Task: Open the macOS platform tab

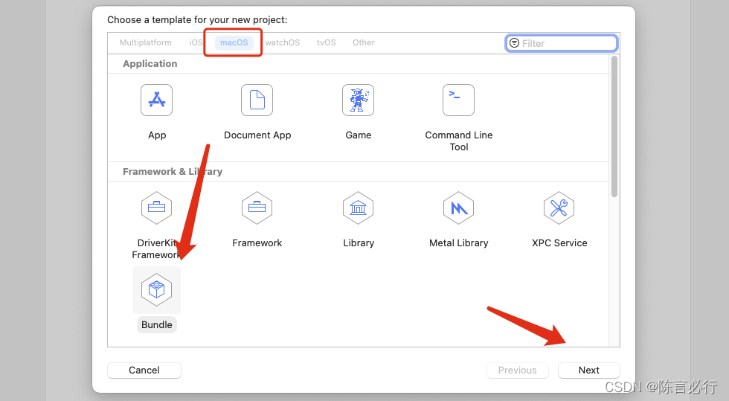Action: click(234, 42)
